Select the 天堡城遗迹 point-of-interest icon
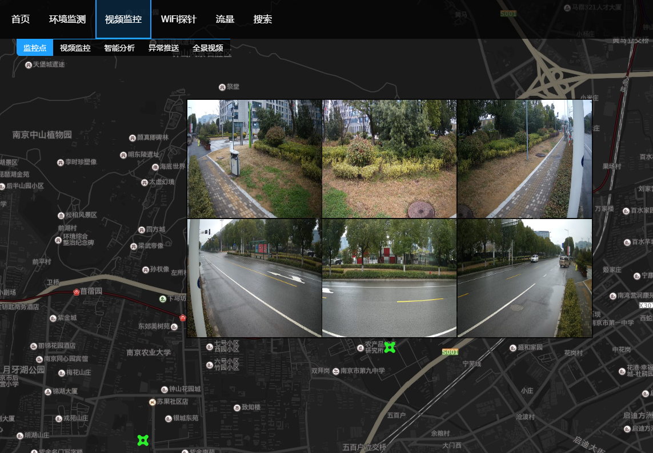Screen dimensions: 653x453 click(x=29, y=64)
